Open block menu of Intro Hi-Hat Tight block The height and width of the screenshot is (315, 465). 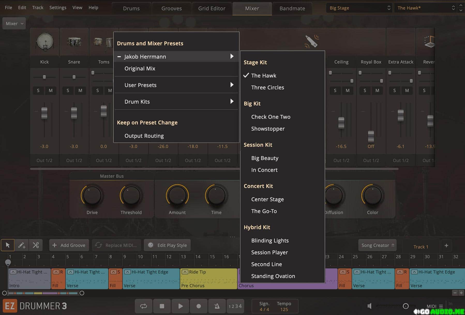(13, 272)
